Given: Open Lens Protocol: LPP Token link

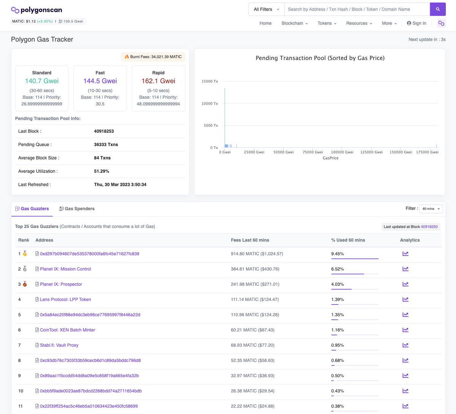Looking at the screenshot, I should [x=65, y=299].
